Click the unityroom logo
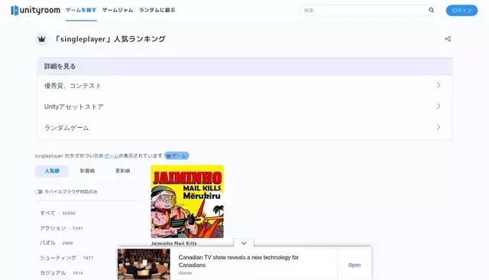 pos(36,10)
